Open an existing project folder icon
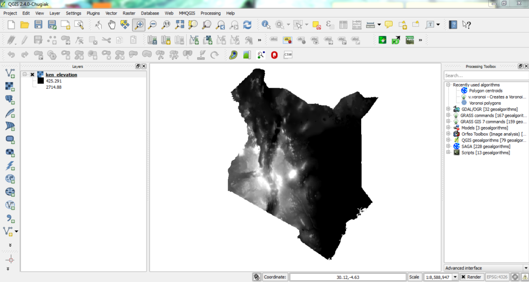Image resolution: width=529 pixels, height=282 pixels. 25,25
